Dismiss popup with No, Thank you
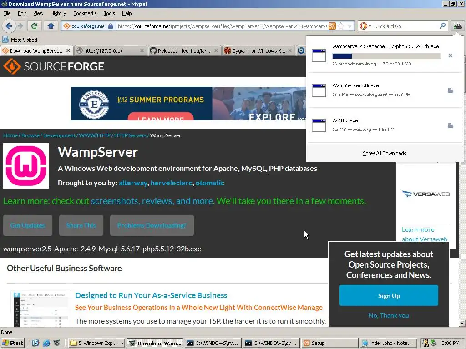 point(389,315)
